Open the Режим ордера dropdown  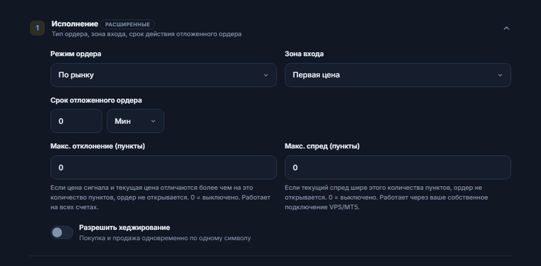164,75
